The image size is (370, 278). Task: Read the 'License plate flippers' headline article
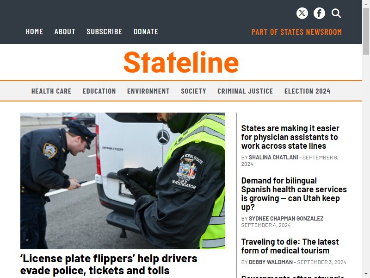point(109,265)
